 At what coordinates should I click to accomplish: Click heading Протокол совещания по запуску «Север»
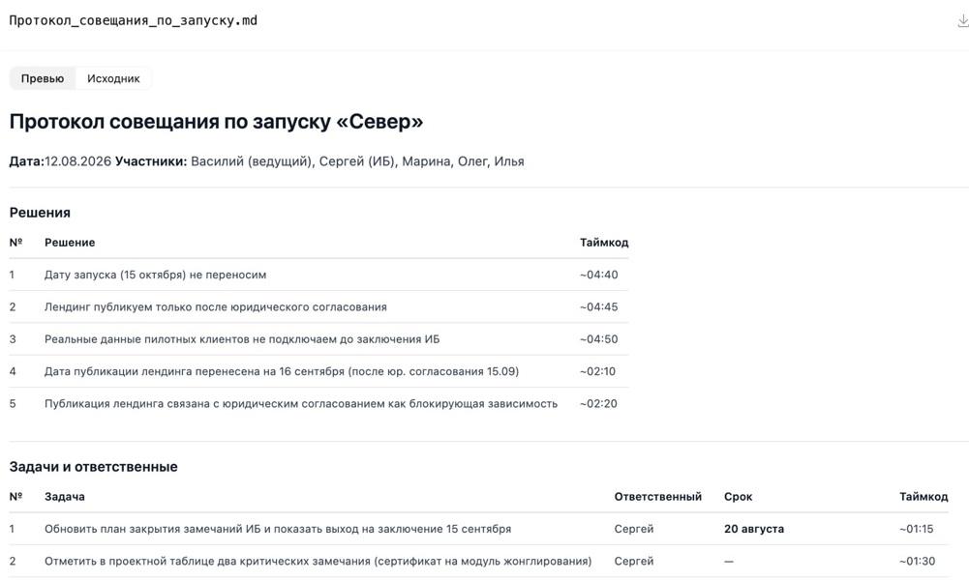[216, 121]
